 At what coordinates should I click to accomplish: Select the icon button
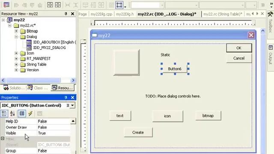pos(167,116)
